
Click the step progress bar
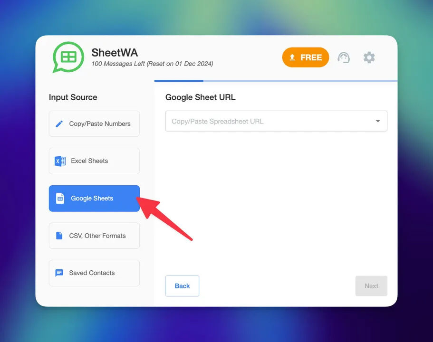[276, 81]
